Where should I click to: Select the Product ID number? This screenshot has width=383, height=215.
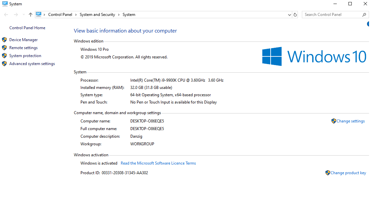tap(125, 173)
